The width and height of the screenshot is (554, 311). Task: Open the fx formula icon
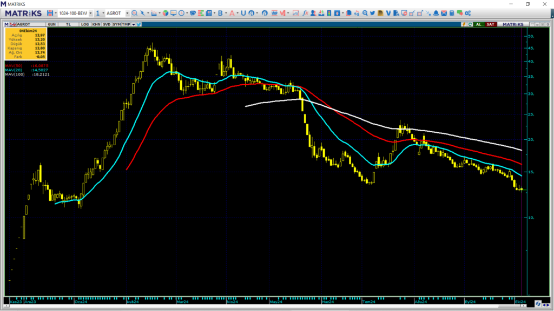(x=305, y=13)
